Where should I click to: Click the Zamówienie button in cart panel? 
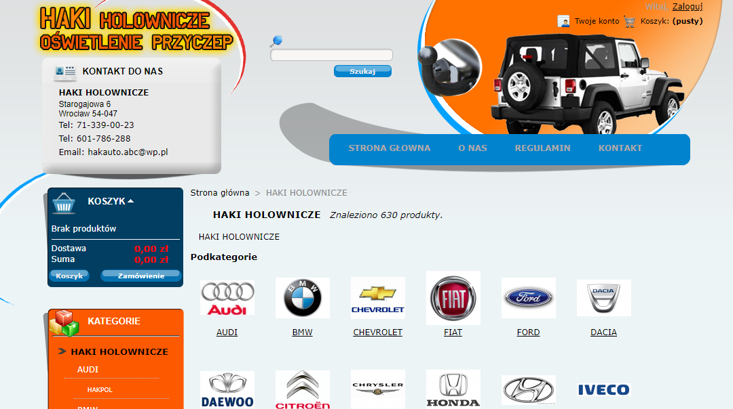coord(140,276)
